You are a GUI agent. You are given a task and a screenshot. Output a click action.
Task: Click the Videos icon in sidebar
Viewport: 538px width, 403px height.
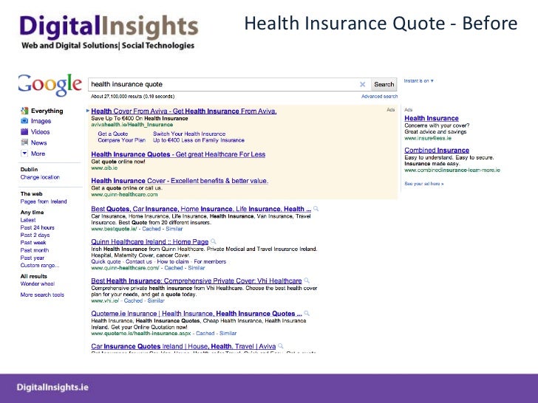(24, 131)
